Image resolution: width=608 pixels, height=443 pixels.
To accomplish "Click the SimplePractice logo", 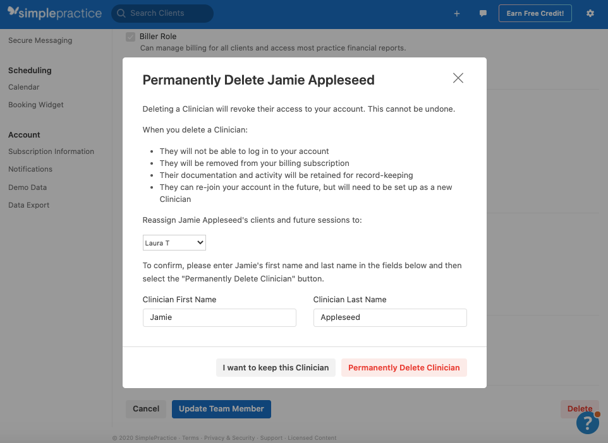I will point(54,13).
